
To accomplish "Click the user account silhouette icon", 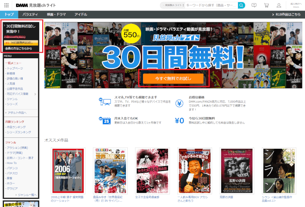I will (x=291, y=5).
